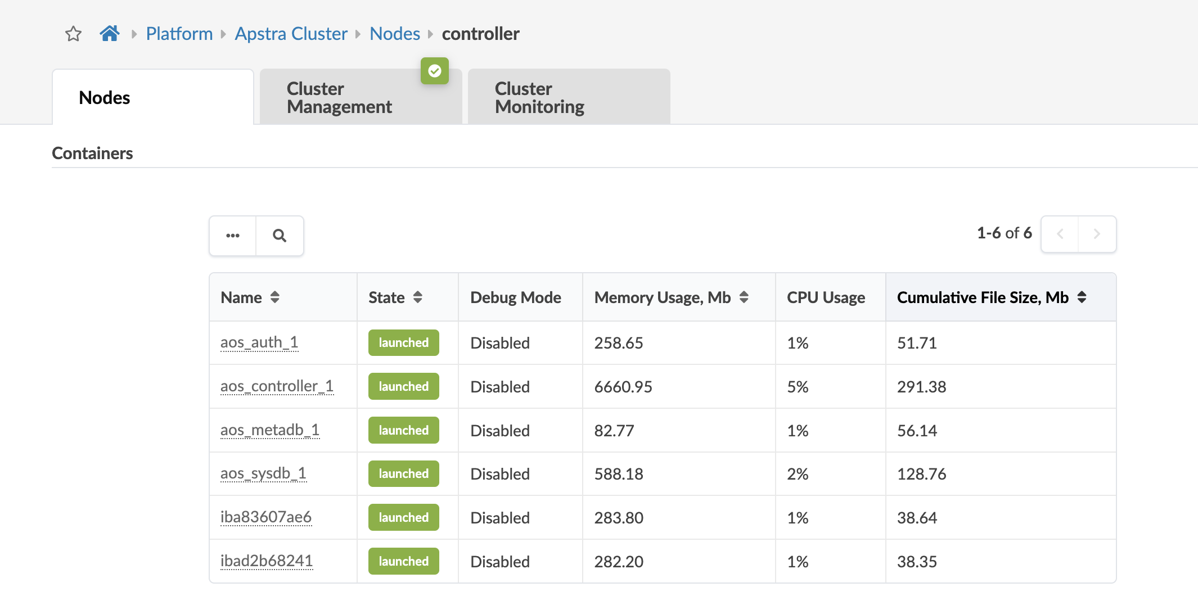Sort table by State column
The image size is (1198, 596).
coord(417,297)
